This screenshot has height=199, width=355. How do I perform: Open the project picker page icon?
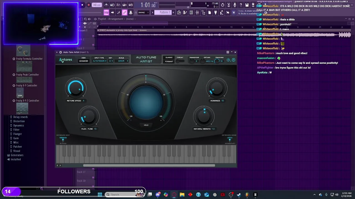click(x=209, y=12)
